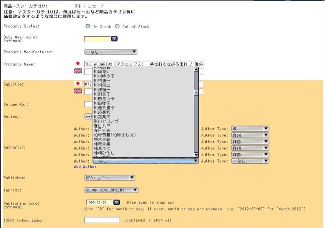Choose 川村栄二 from the author list
This screenshot has height=228, width=325.
click(143, 85)
